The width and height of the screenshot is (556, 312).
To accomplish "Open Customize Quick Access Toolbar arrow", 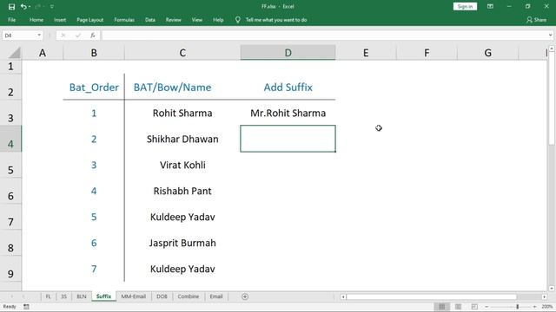I will click(52, 6).
